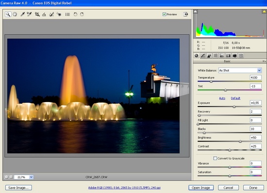Open the Preferences dialog icon
Viewport: 267px width, 193px height.
point(67,14)
